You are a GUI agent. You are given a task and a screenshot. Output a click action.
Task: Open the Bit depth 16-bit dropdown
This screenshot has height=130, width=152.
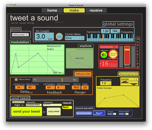(x=112, y=114)
